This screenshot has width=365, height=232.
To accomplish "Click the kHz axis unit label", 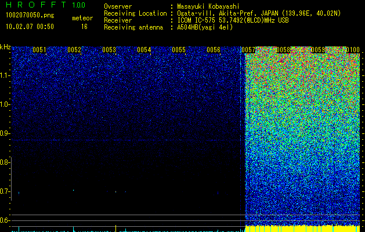I will tap(5, 47).
